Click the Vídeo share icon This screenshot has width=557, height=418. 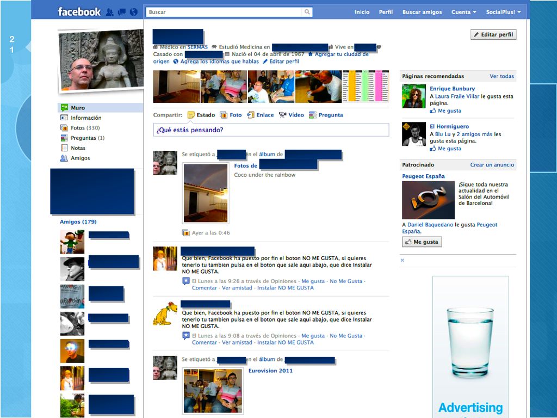coord(282,115)
